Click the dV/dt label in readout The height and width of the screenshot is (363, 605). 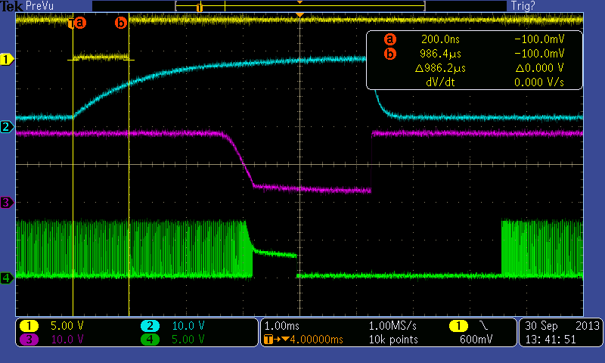point(440,82)
